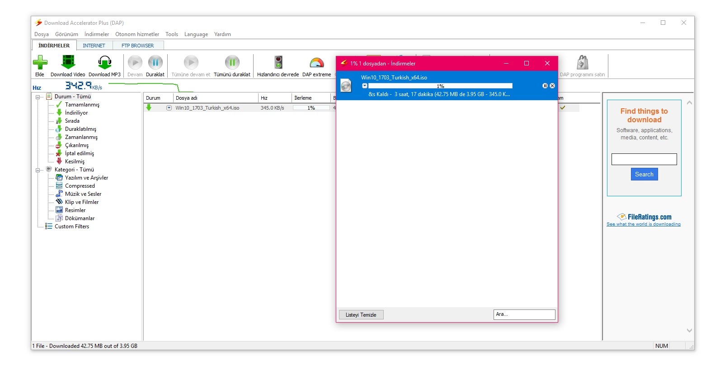Click the checkmark cell at end of download row
Viewport: 720px width, 374px height.
pos(563,108)
